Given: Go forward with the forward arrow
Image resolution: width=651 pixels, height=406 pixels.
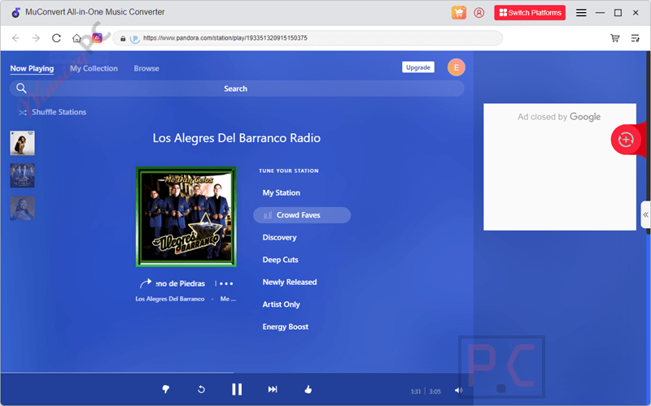Looking at the screenshot, I should (x=36, y=38).
